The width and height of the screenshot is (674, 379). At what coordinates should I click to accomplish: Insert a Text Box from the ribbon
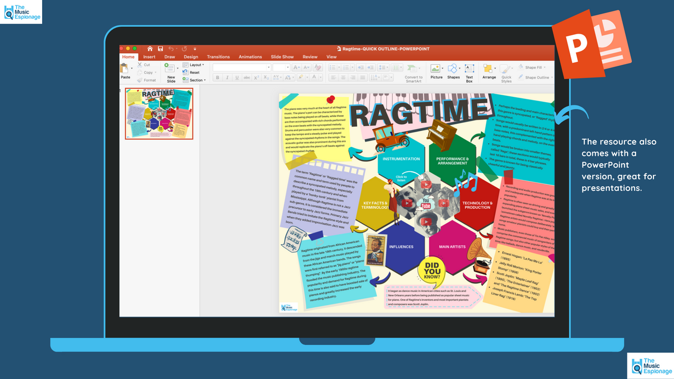469,69
